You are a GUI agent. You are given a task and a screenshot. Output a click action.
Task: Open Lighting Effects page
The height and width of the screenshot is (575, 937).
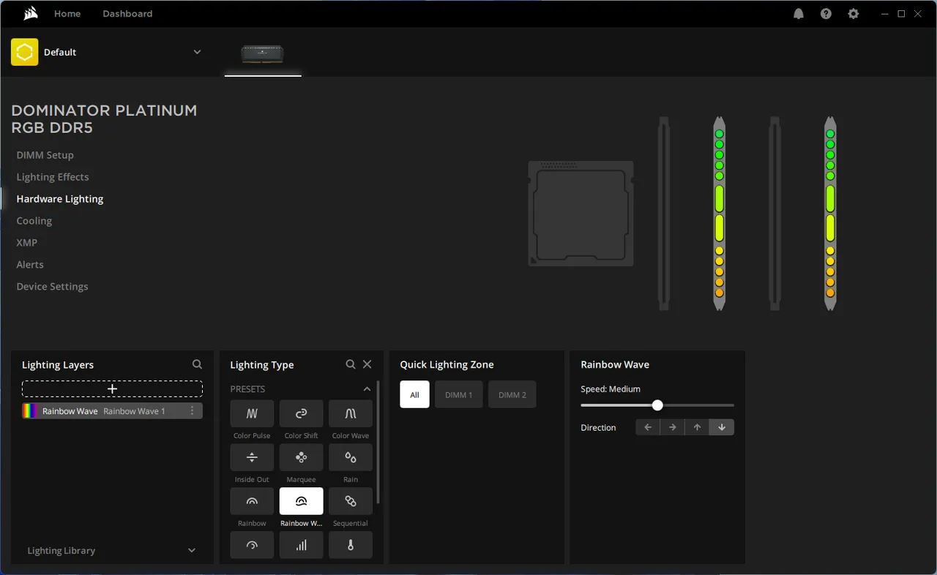pyautogui.click(x=53, y=177)
